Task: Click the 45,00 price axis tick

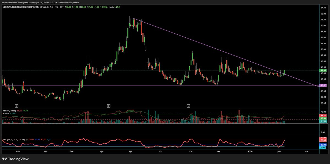Action: point(323,61)
